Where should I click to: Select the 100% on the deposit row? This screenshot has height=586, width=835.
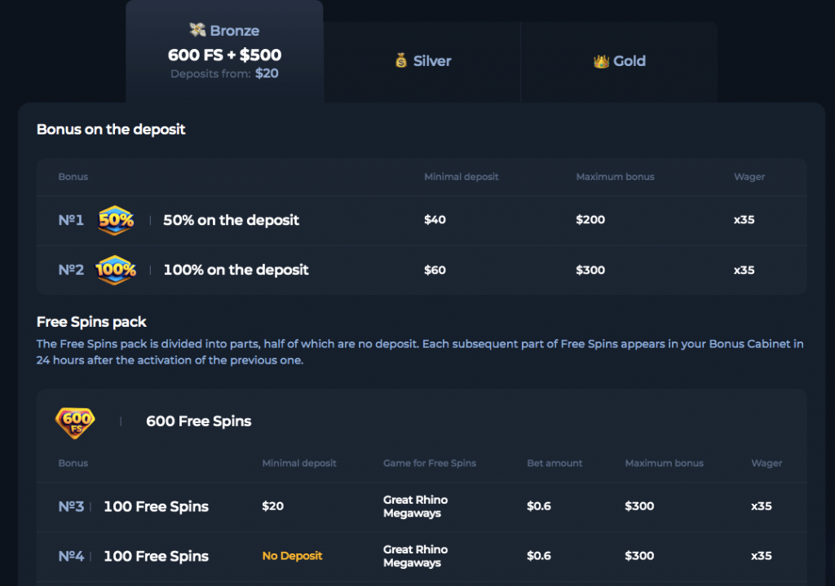pos(422,271)
